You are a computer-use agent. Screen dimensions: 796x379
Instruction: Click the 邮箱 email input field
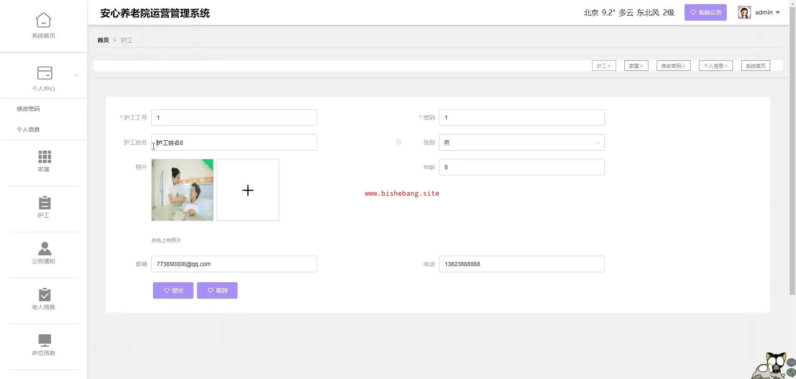pos(234,264)
